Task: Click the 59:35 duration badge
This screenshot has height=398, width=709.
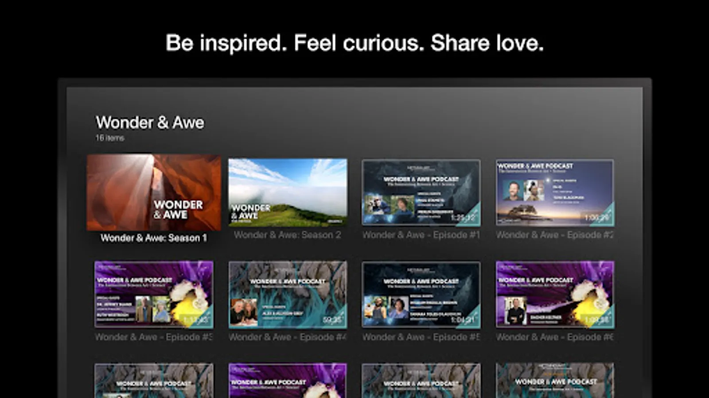Action: (332, 319)
